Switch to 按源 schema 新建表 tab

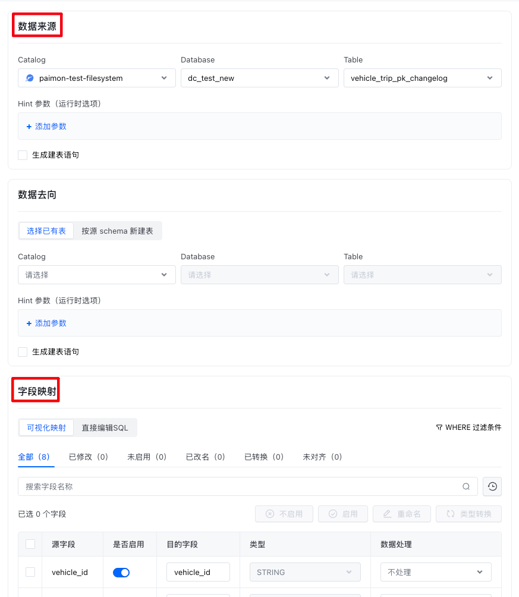tap(117, 231)
